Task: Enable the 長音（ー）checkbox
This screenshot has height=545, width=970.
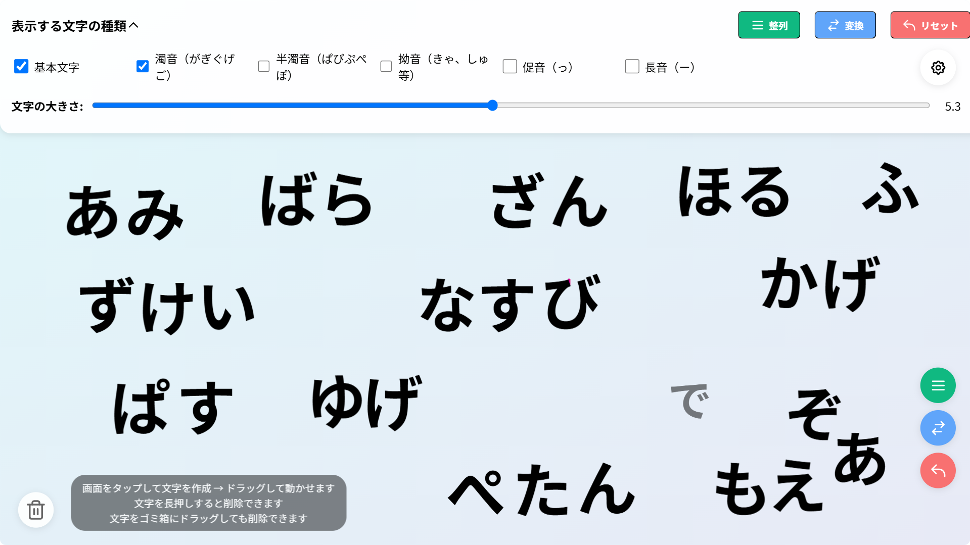Action: click(x=632, y=66)
